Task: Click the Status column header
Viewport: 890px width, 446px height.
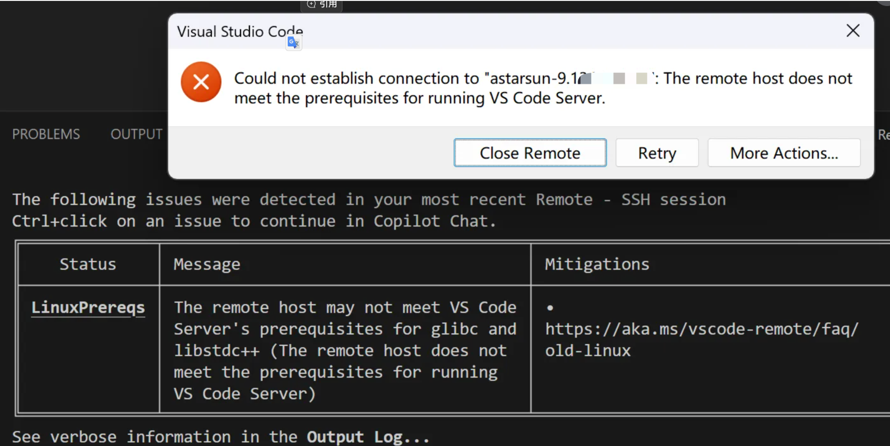Action: tap(88, 264)
